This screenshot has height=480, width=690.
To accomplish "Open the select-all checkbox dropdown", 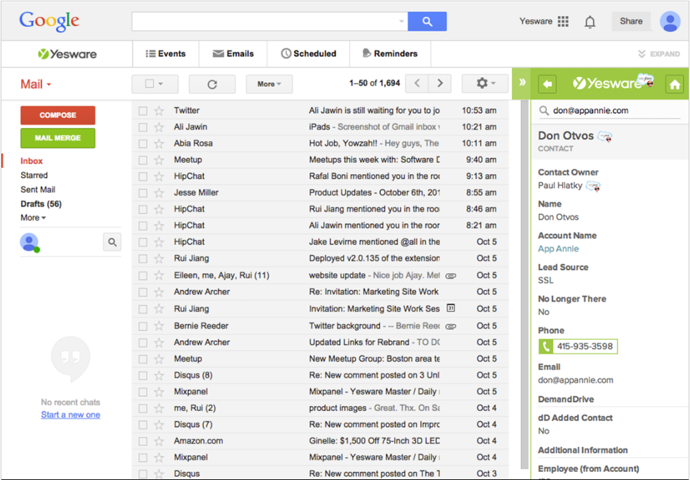I will point(154,84).
